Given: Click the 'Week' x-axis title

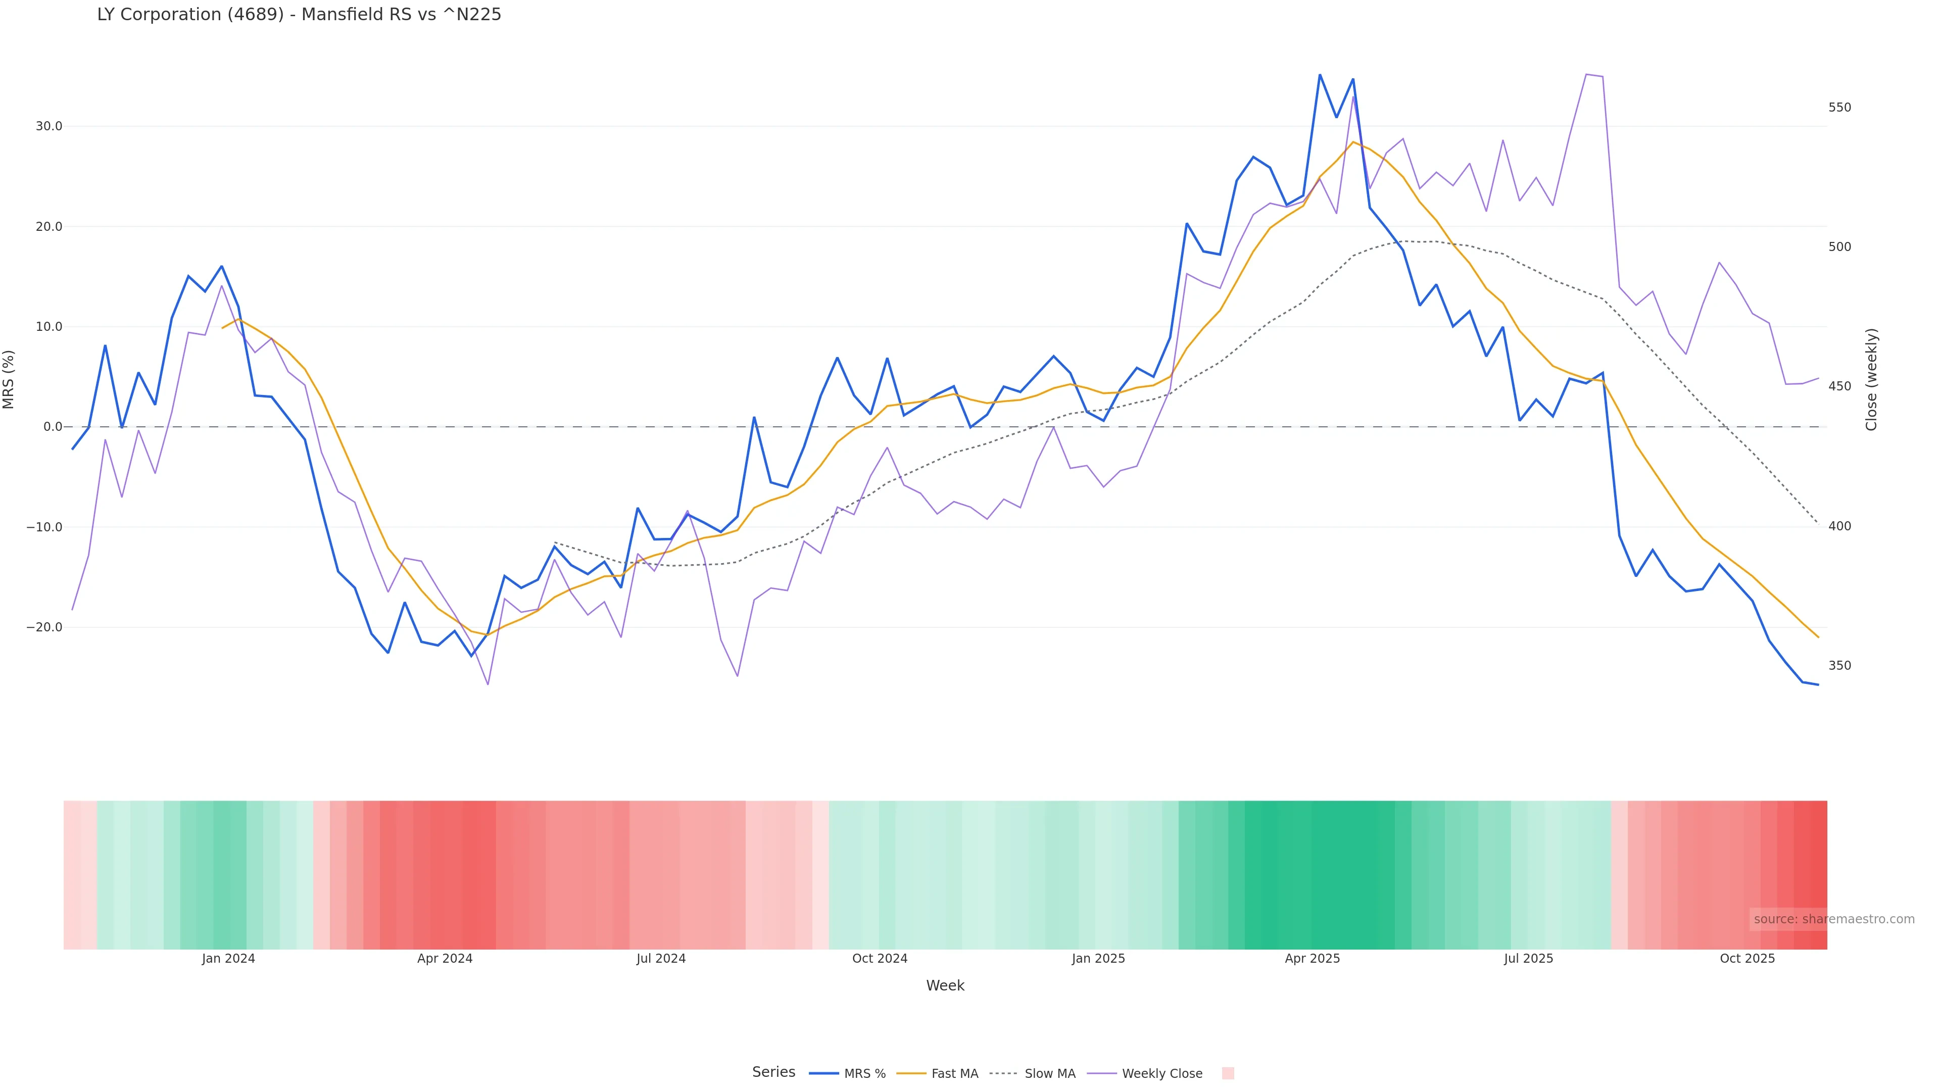Looking at the screenshot, I should [945, 985].
